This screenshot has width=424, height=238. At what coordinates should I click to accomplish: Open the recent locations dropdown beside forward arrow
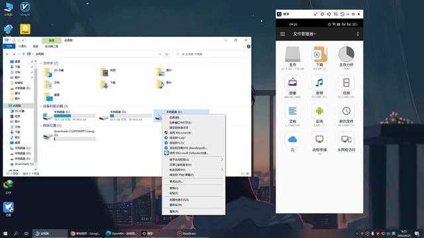point(19,54)
